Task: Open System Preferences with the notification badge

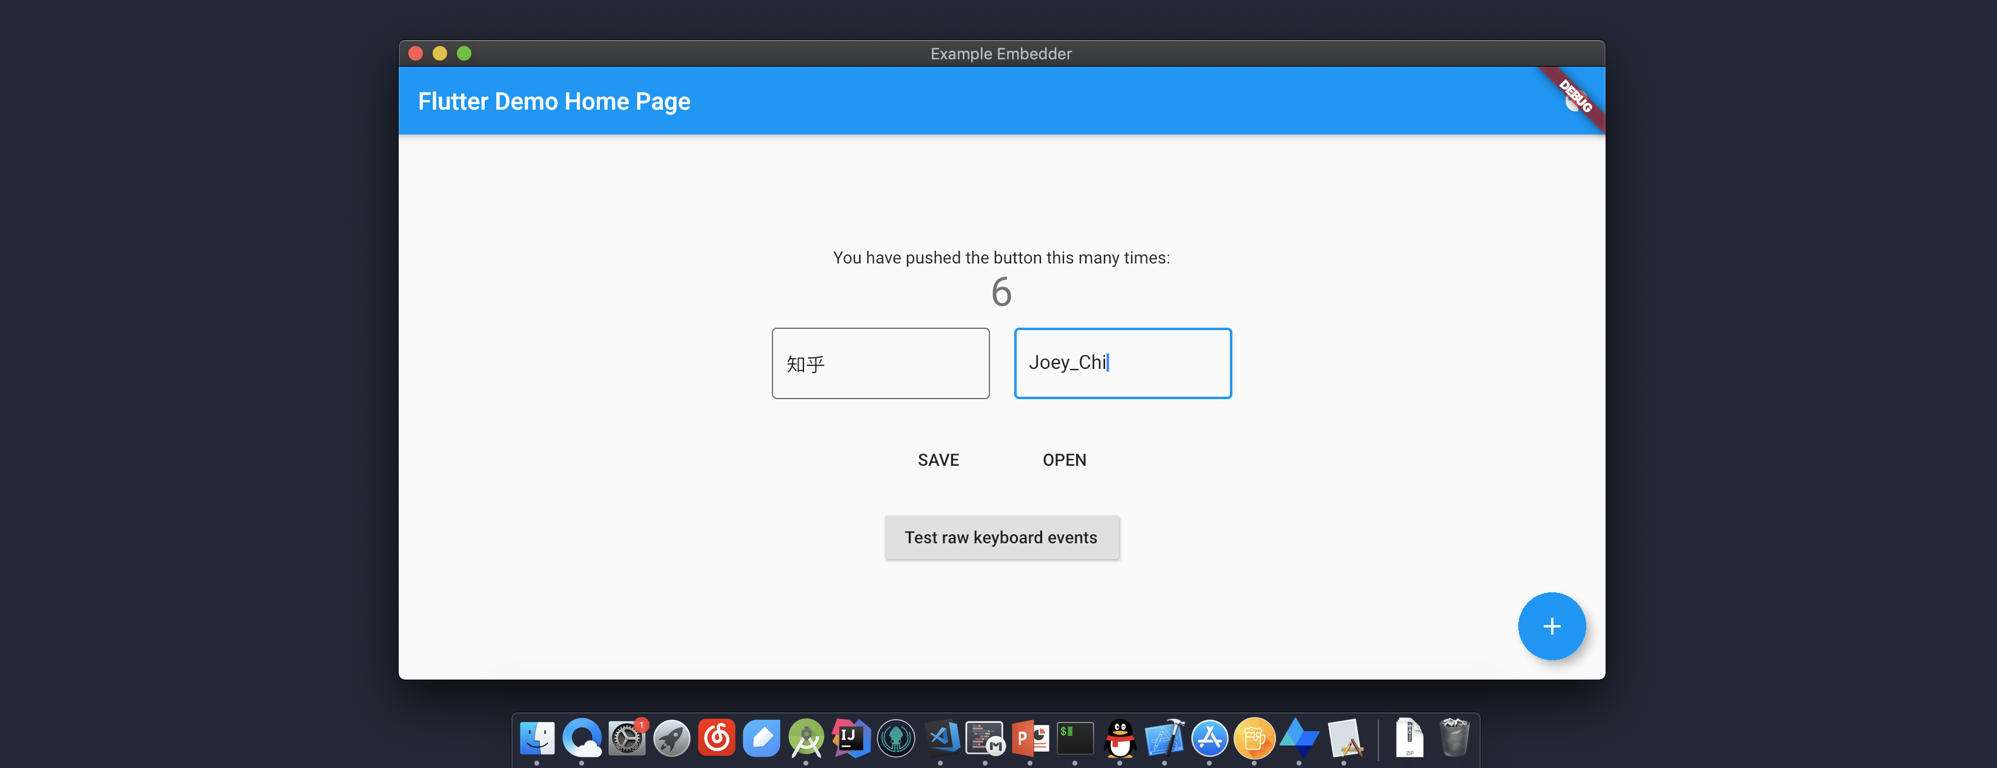Action: pos(626,738)
